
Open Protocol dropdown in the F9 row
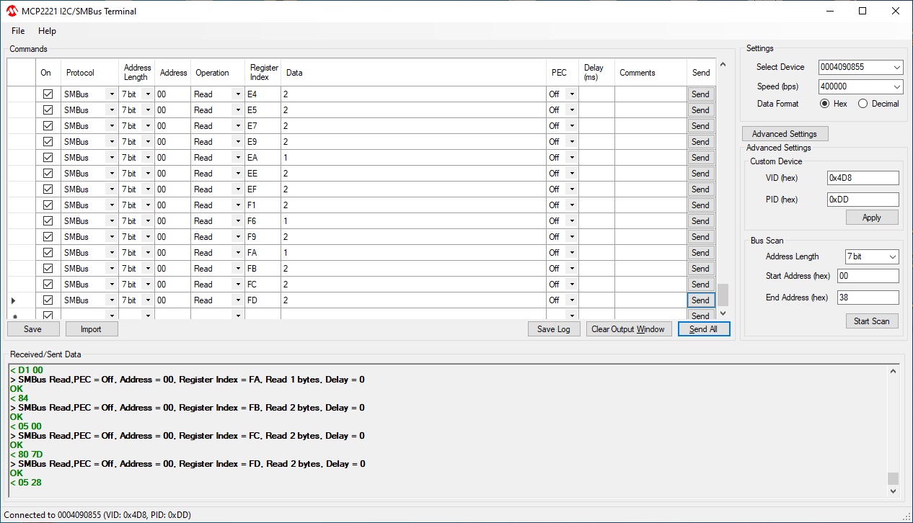pyautogui.click(x=111, y=237)
